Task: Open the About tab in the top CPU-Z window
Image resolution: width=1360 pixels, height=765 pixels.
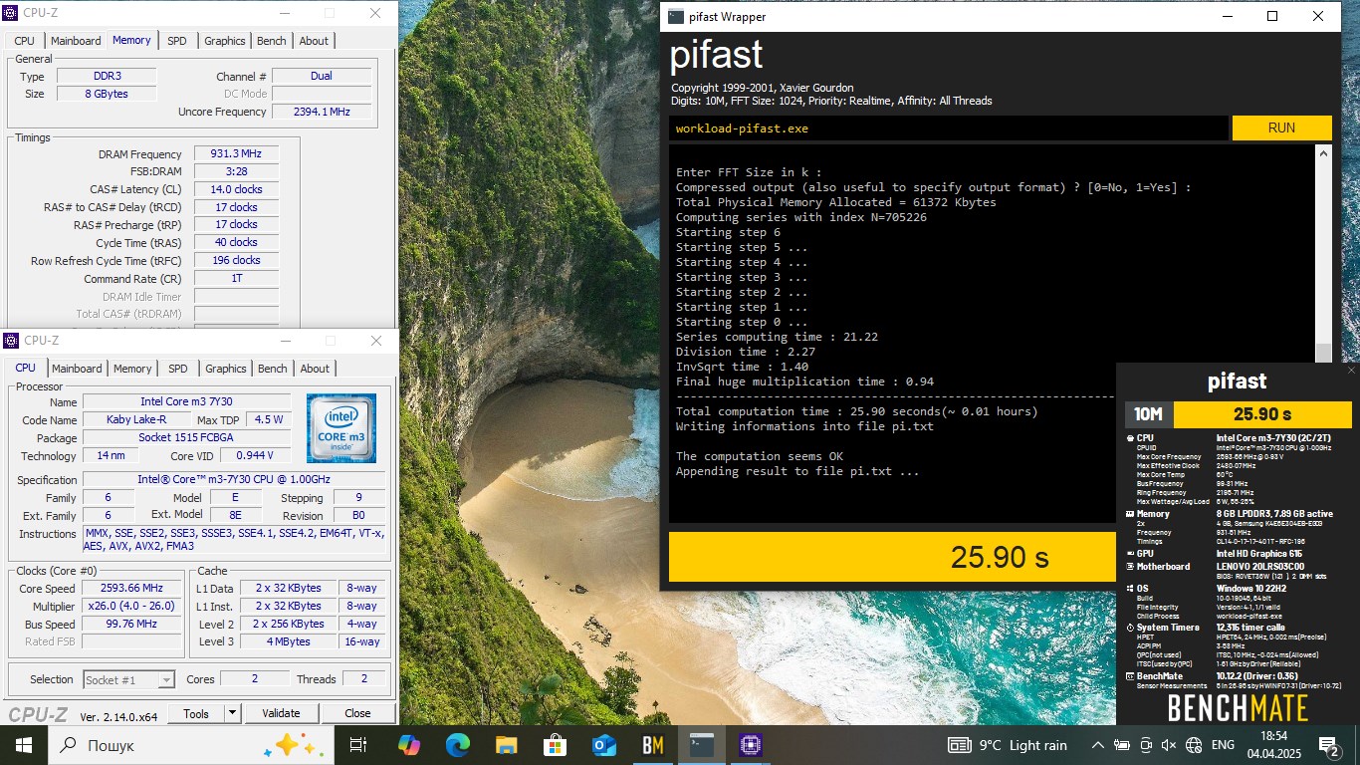Action: click(314, 41)
